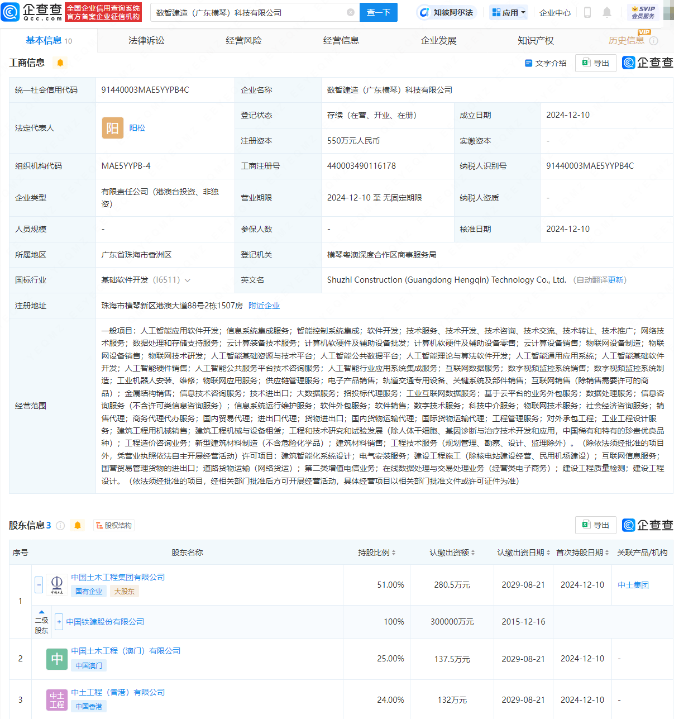Open the 中土工程 purple avatar
The width and height of the screenshot is (674, 719).
click(x=56, y=700)
